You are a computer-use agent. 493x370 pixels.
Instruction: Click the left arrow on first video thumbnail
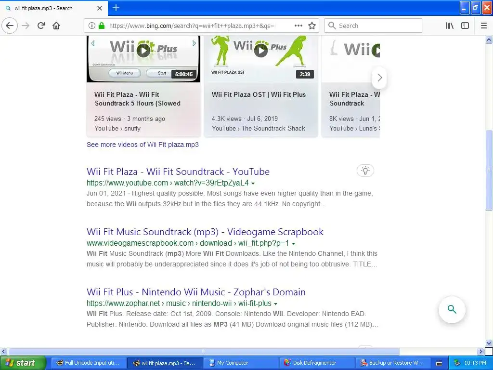(x=93, y=43)
